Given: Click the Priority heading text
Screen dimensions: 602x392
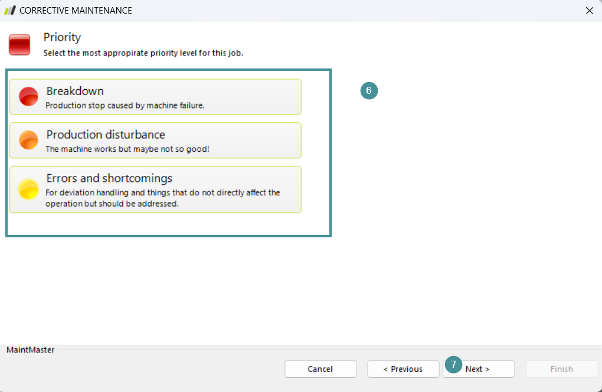Looking at the screenshot, I should point(62,37).
